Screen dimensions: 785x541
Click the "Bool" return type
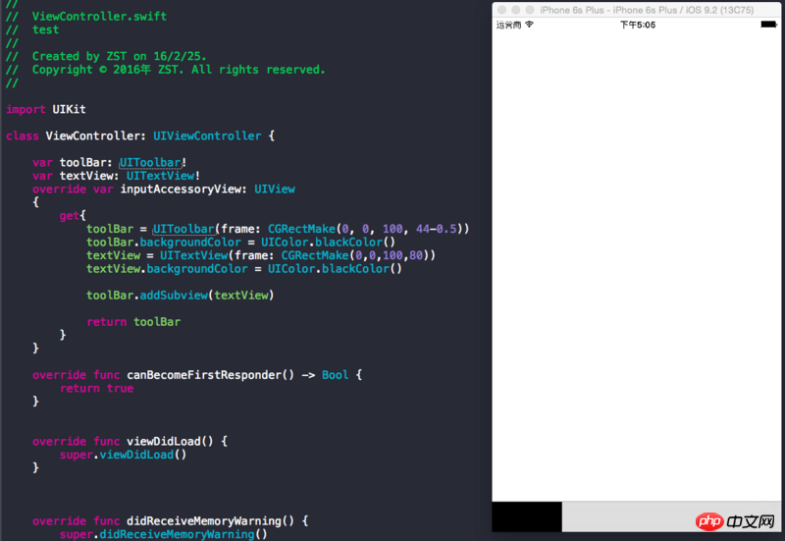tap(335, 375)
